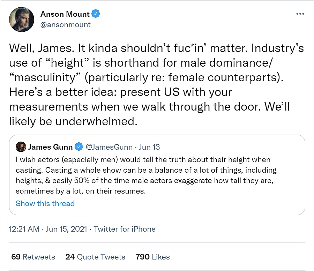Screen dimensions: 314x271
Task: View the 24 Quote Tweets list
Action: click(x=95, y=257)
